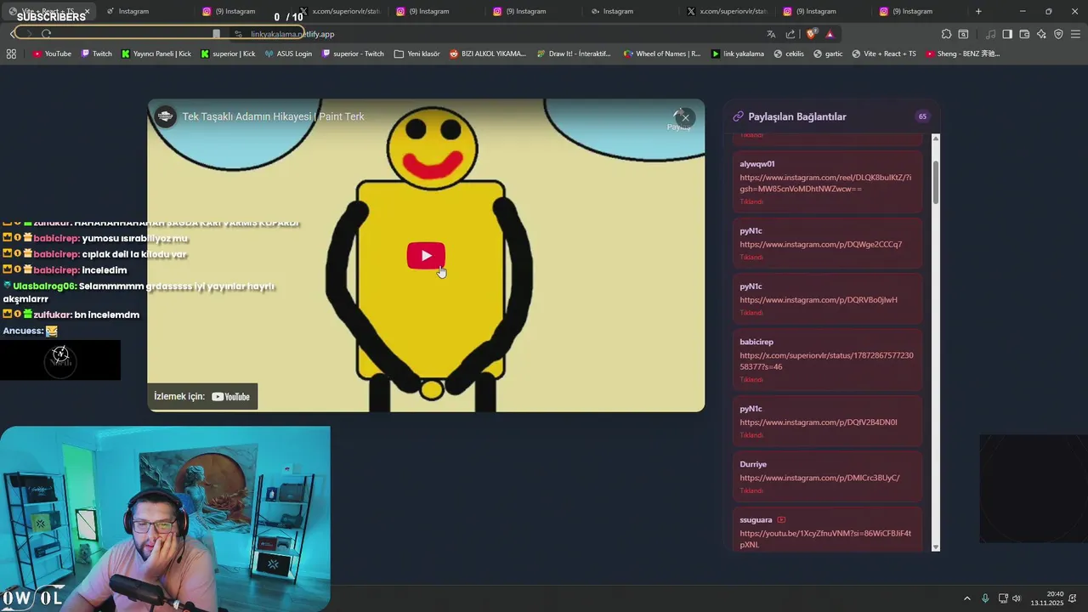Open the 'Wheel of Names' bookmark
Image resolution: width=1088 pixels, height=612 pixels.
[x=662, y=54]
